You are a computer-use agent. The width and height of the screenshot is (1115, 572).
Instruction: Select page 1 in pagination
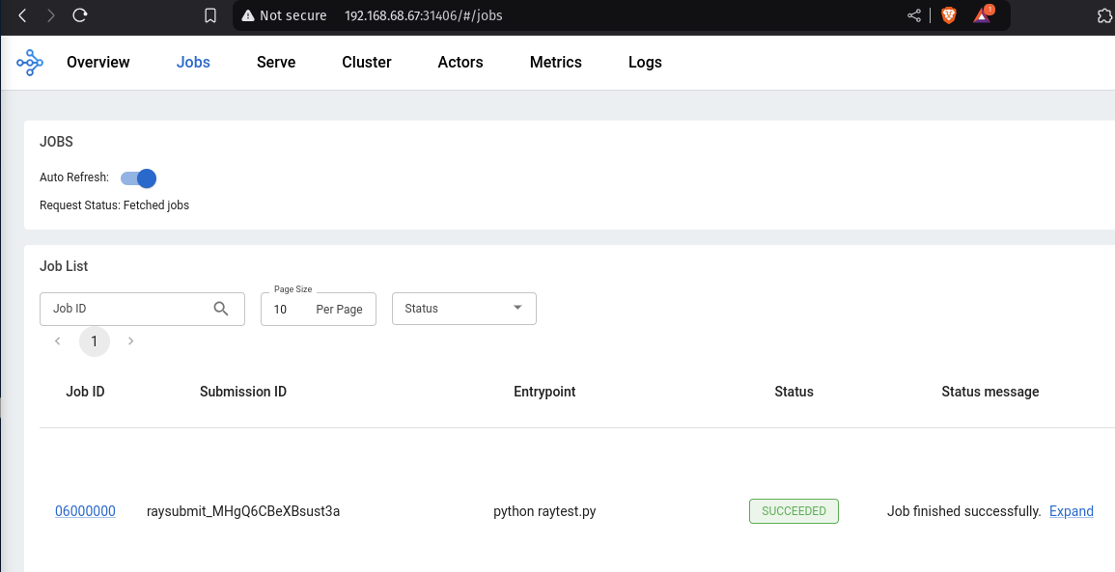pyautogui.click(x=95, y=341)
